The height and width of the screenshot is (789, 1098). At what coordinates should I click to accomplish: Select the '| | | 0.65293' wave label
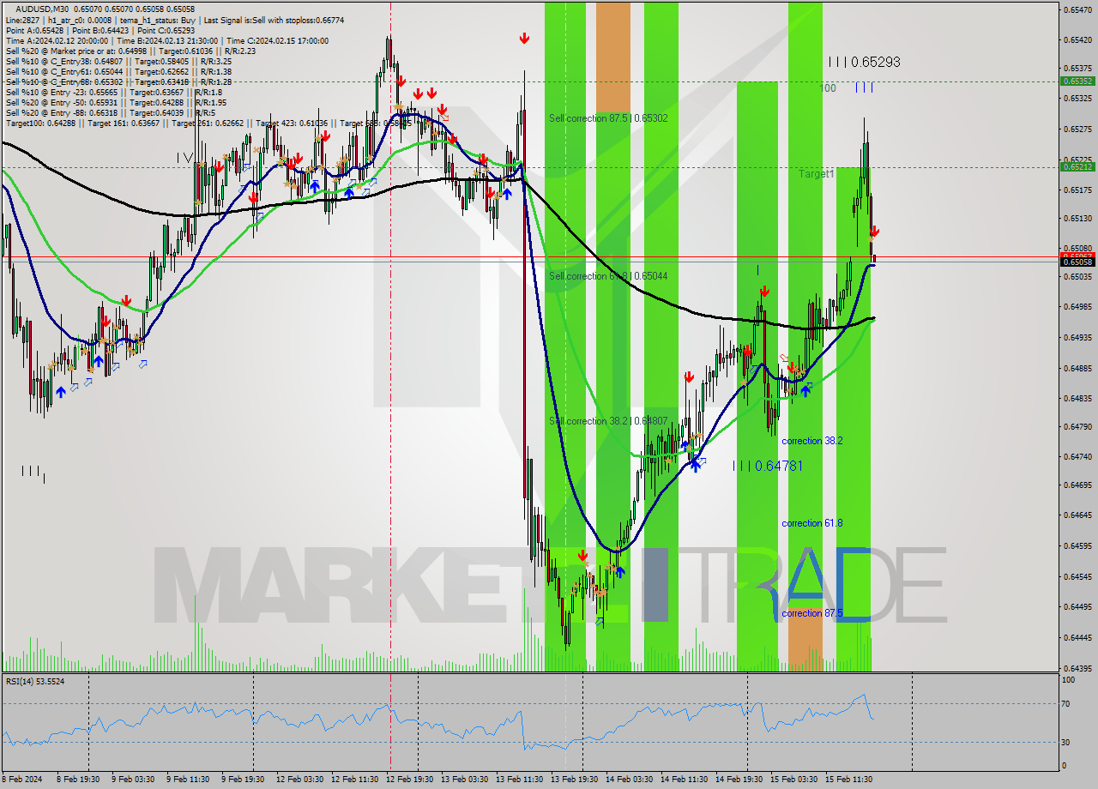click(x=864, y=62)
